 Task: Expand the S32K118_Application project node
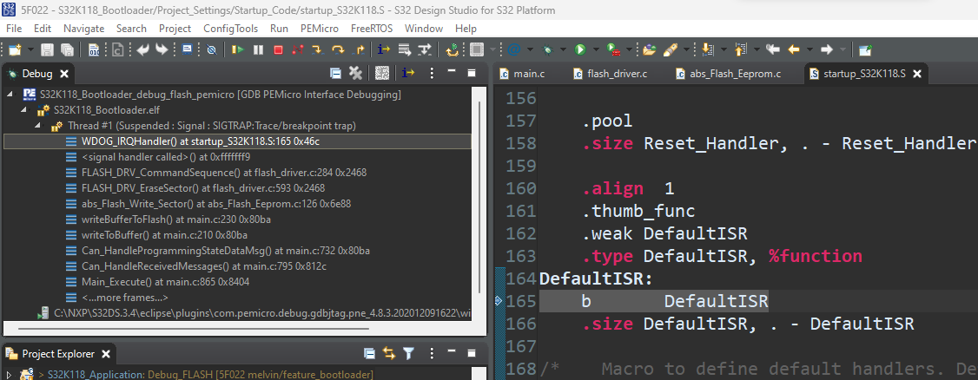[9, 375]
